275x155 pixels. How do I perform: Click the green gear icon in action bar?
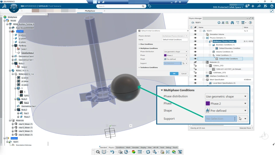pyautogui.click(x=174, y=152)
